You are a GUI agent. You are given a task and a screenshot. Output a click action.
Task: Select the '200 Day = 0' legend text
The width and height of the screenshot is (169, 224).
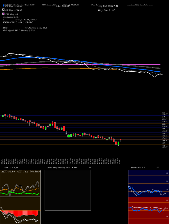tap(11, 14)
